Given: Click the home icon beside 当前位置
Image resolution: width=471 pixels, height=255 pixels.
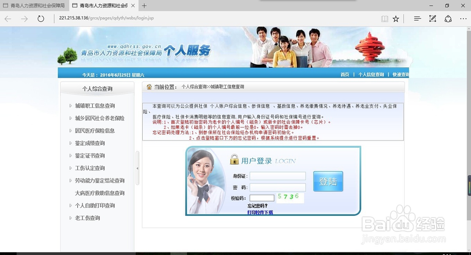Looking at the screenshot, I should (149, 87).
